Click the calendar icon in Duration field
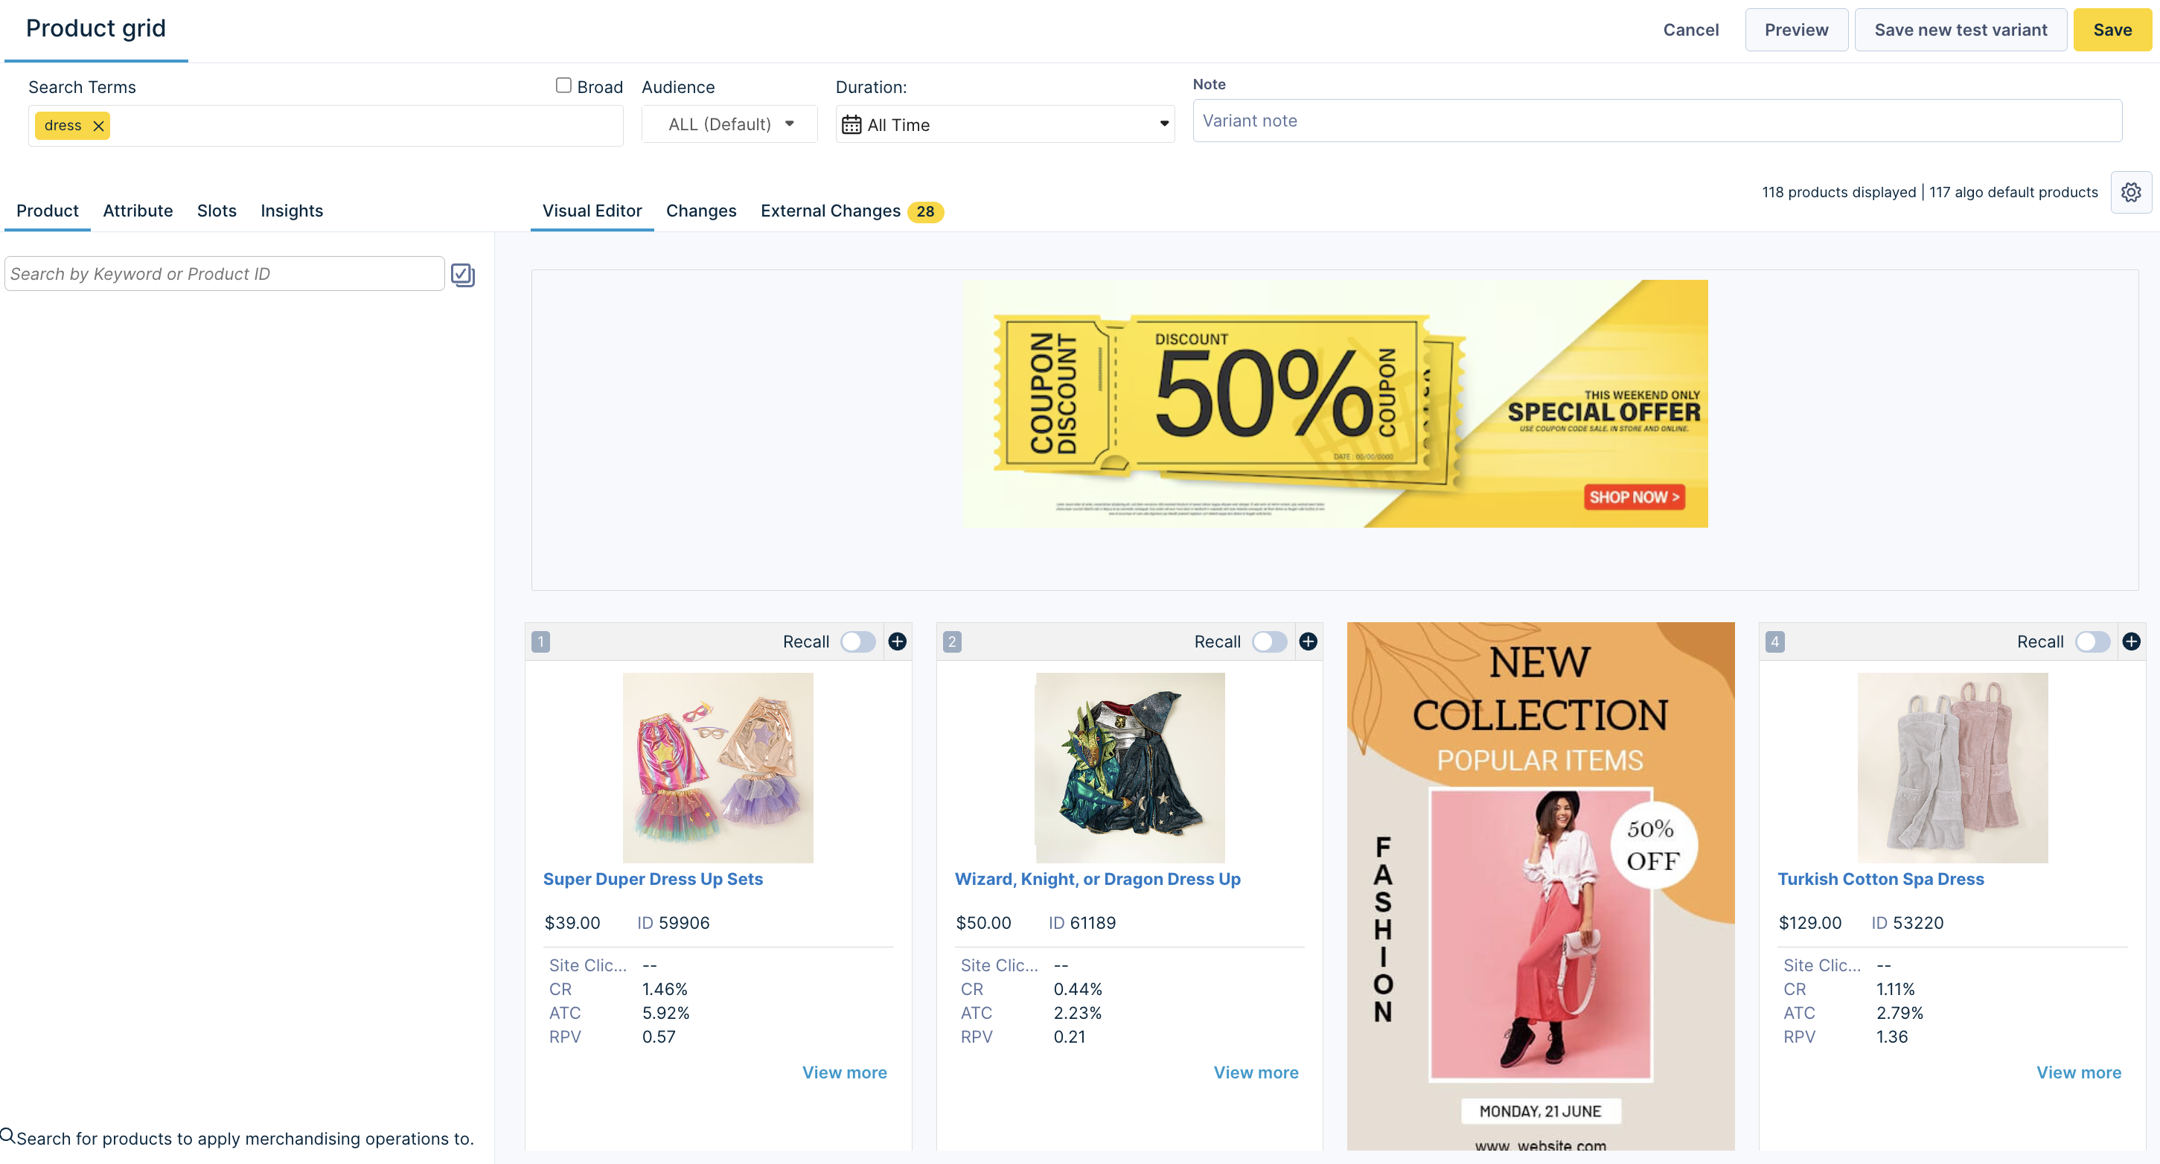2160x1164 pixels. [851, 125]
